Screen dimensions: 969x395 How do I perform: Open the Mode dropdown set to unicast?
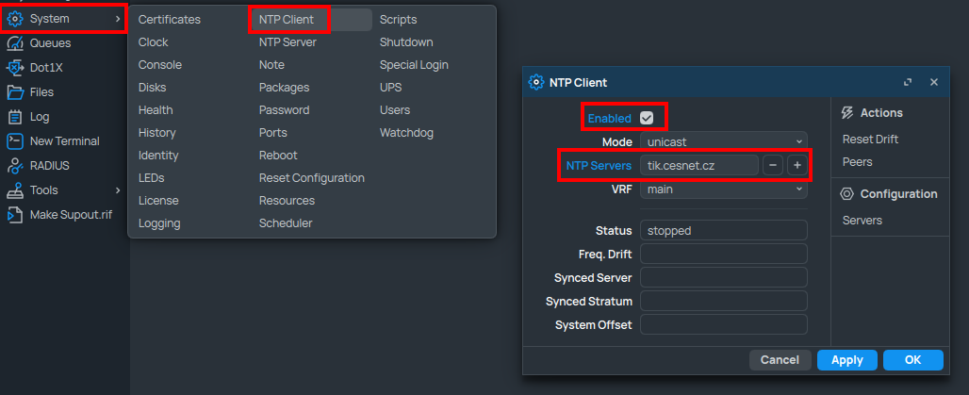point(723,141)
